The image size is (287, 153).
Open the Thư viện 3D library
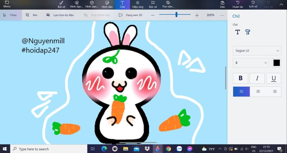[x=168, y=4]
